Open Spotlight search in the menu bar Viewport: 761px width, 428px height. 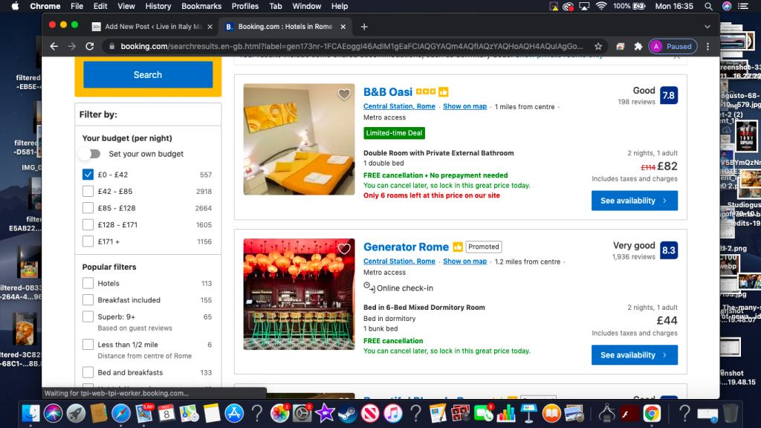[708, 6]
